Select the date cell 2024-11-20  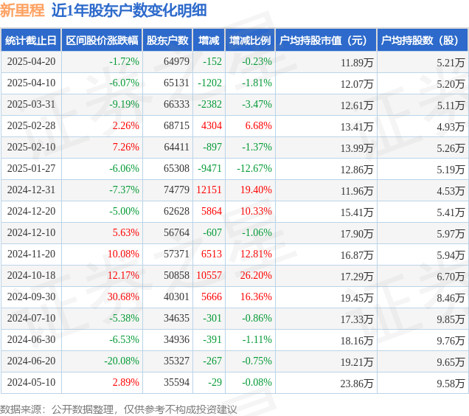[x=31, y=254]
